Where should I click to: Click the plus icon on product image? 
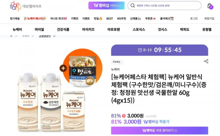(x=63, y=68)
